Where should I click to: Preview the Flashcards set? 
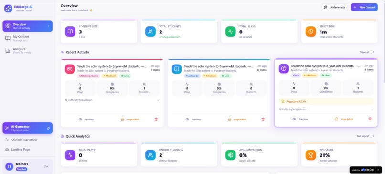click(x=193, y=120)
